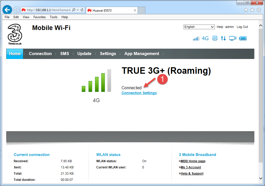The image size is (265, 186).
Task: Close the browser window
Action: point(257,3)
